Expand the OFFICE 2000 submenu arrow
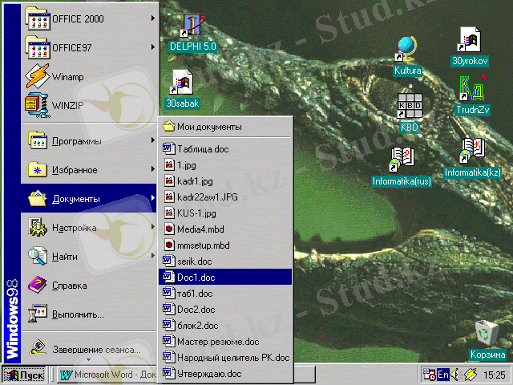This screenshot has height=385, width=513. coord(153,18)
